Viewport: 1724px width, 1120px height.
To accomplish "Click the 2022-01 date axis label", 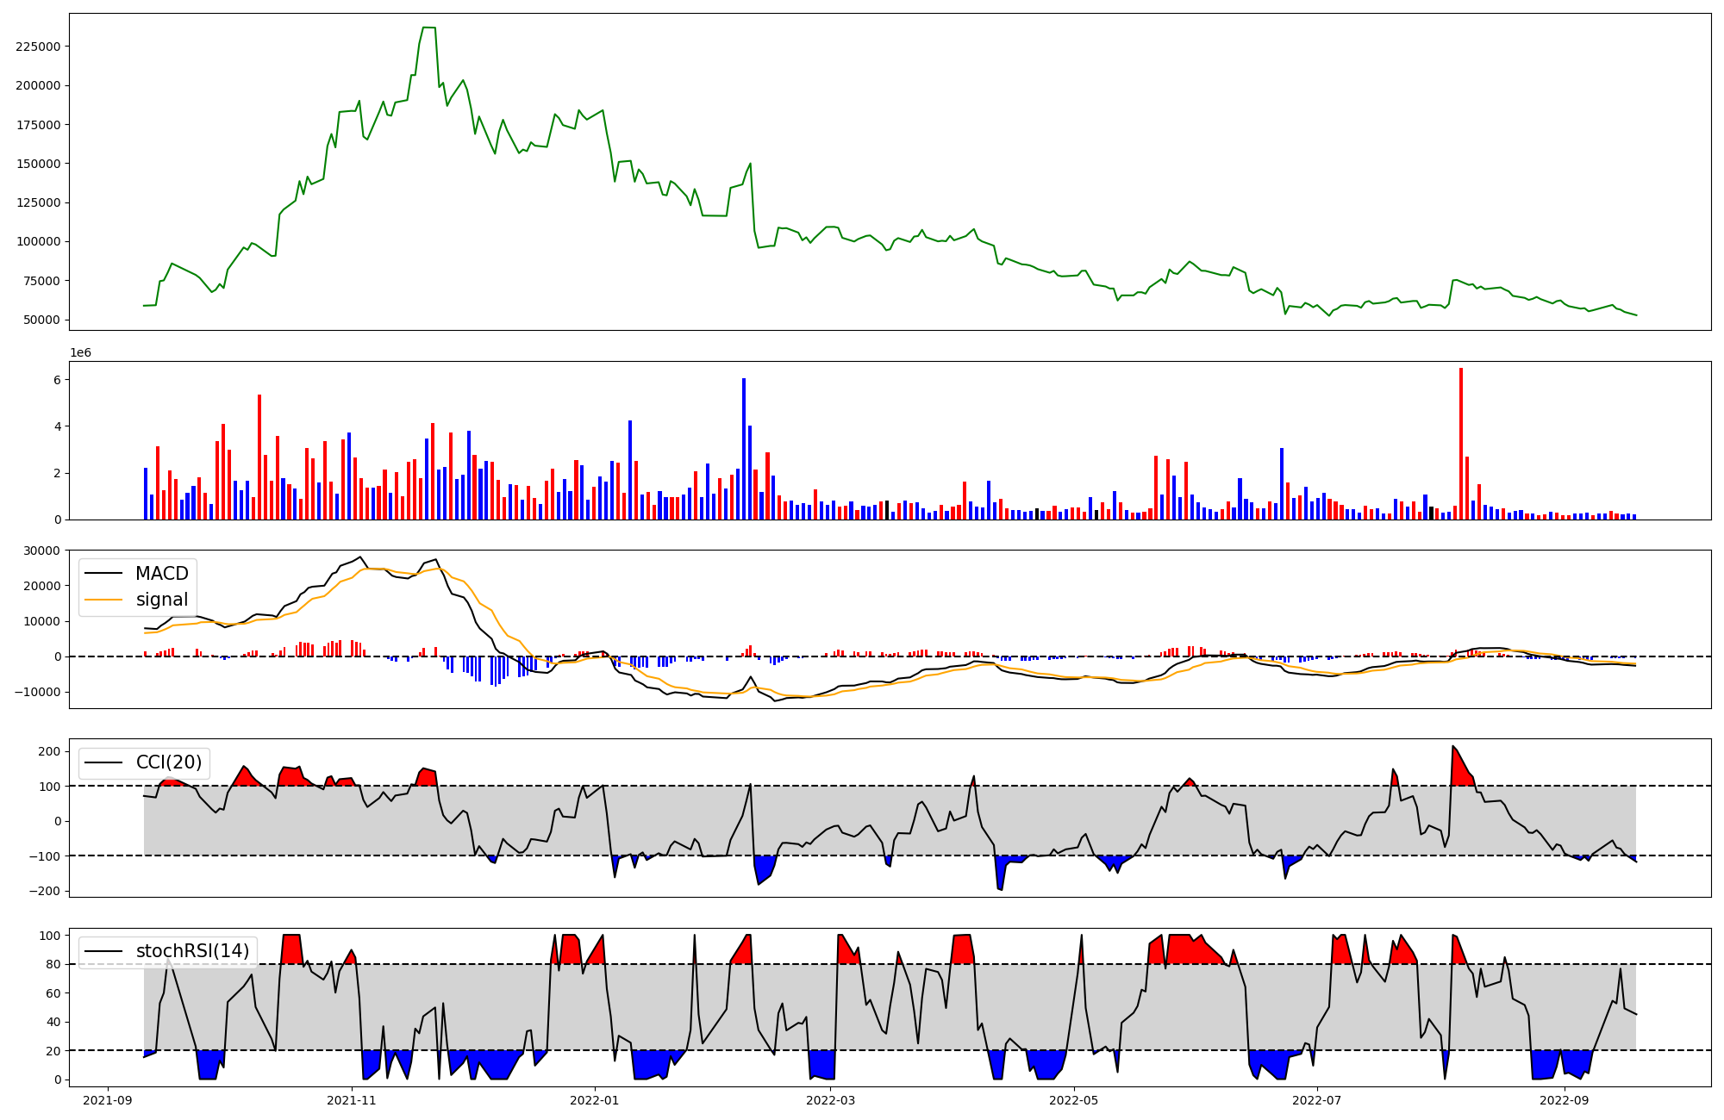I will [595, 1100].
